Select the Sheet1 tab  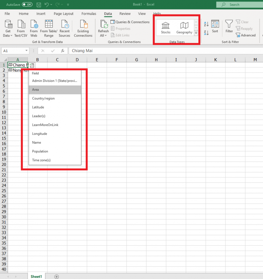click(x=36, y=277)
